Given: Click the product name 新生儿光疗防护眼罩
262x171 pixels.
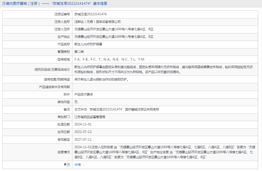Looking at the screenshot, I should click(88, 44).
